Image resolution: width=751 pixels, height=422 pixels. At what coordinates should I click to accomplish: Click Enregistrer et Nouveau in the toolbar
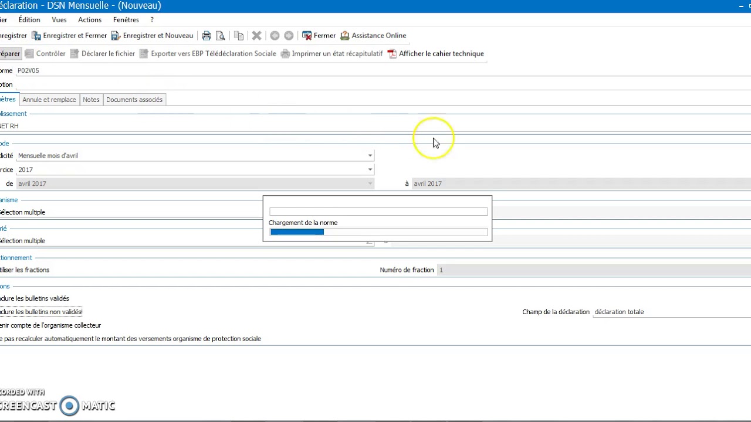tap(152, 36)
